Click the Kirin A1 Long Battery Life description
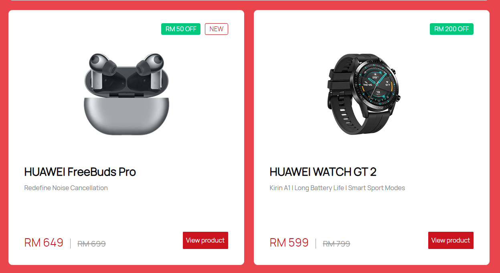The image size is (500, 273). coord(337,188)
